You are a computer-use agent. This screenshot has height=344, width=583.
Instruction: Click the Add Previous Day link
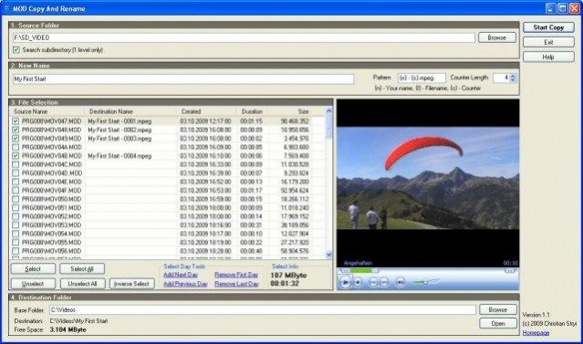pos(185,284)
